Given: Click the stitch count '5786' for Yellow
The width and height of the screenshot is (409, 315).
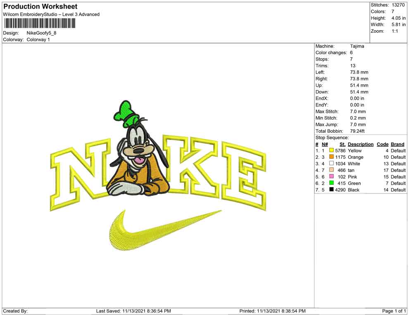Looking at the screenshot, I should point(340,150).
